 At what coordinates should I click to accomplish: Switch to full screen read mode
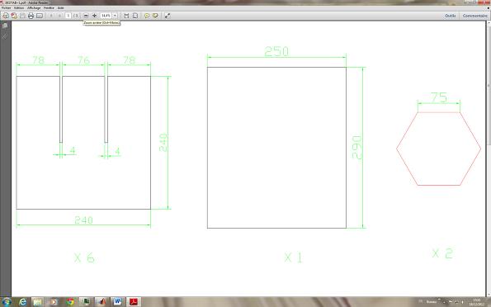[x=168, y=16]
